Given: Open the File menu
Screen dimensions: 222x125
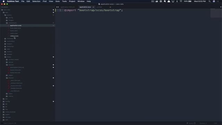Looking at the screenshot, I should pyautogui.click(x=23, y=1).
